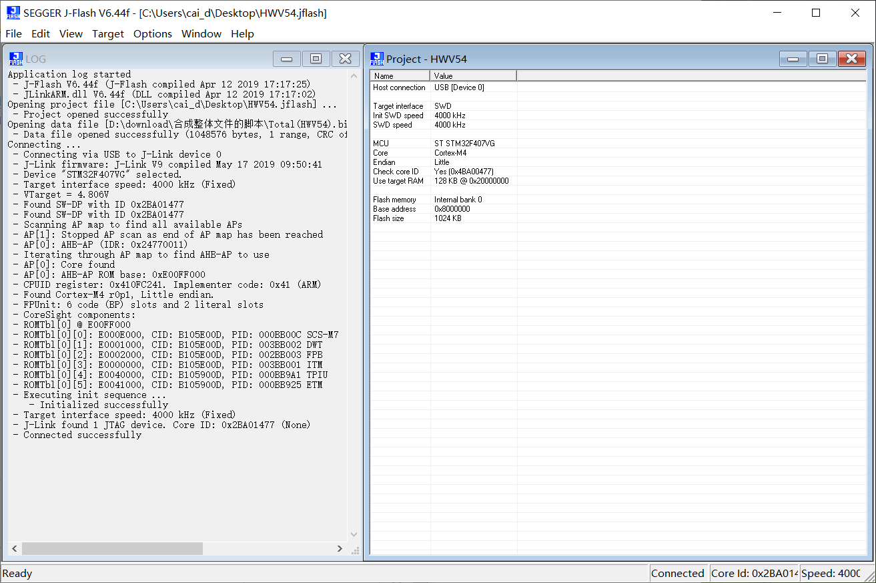Viewport: 876px width, 583px height.
Task: Select the Check core ID row
Action: (x=618, y=172)
